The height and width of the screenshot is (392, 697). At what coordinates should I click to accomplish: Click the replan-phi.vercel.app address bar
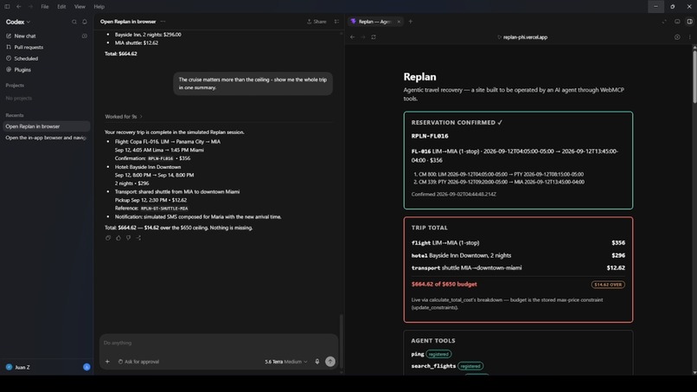[522, 37]
